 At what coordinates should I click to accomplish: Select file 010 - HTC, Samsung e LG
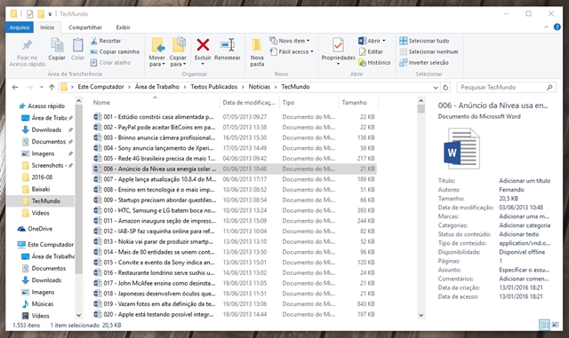tap(234, 210)
